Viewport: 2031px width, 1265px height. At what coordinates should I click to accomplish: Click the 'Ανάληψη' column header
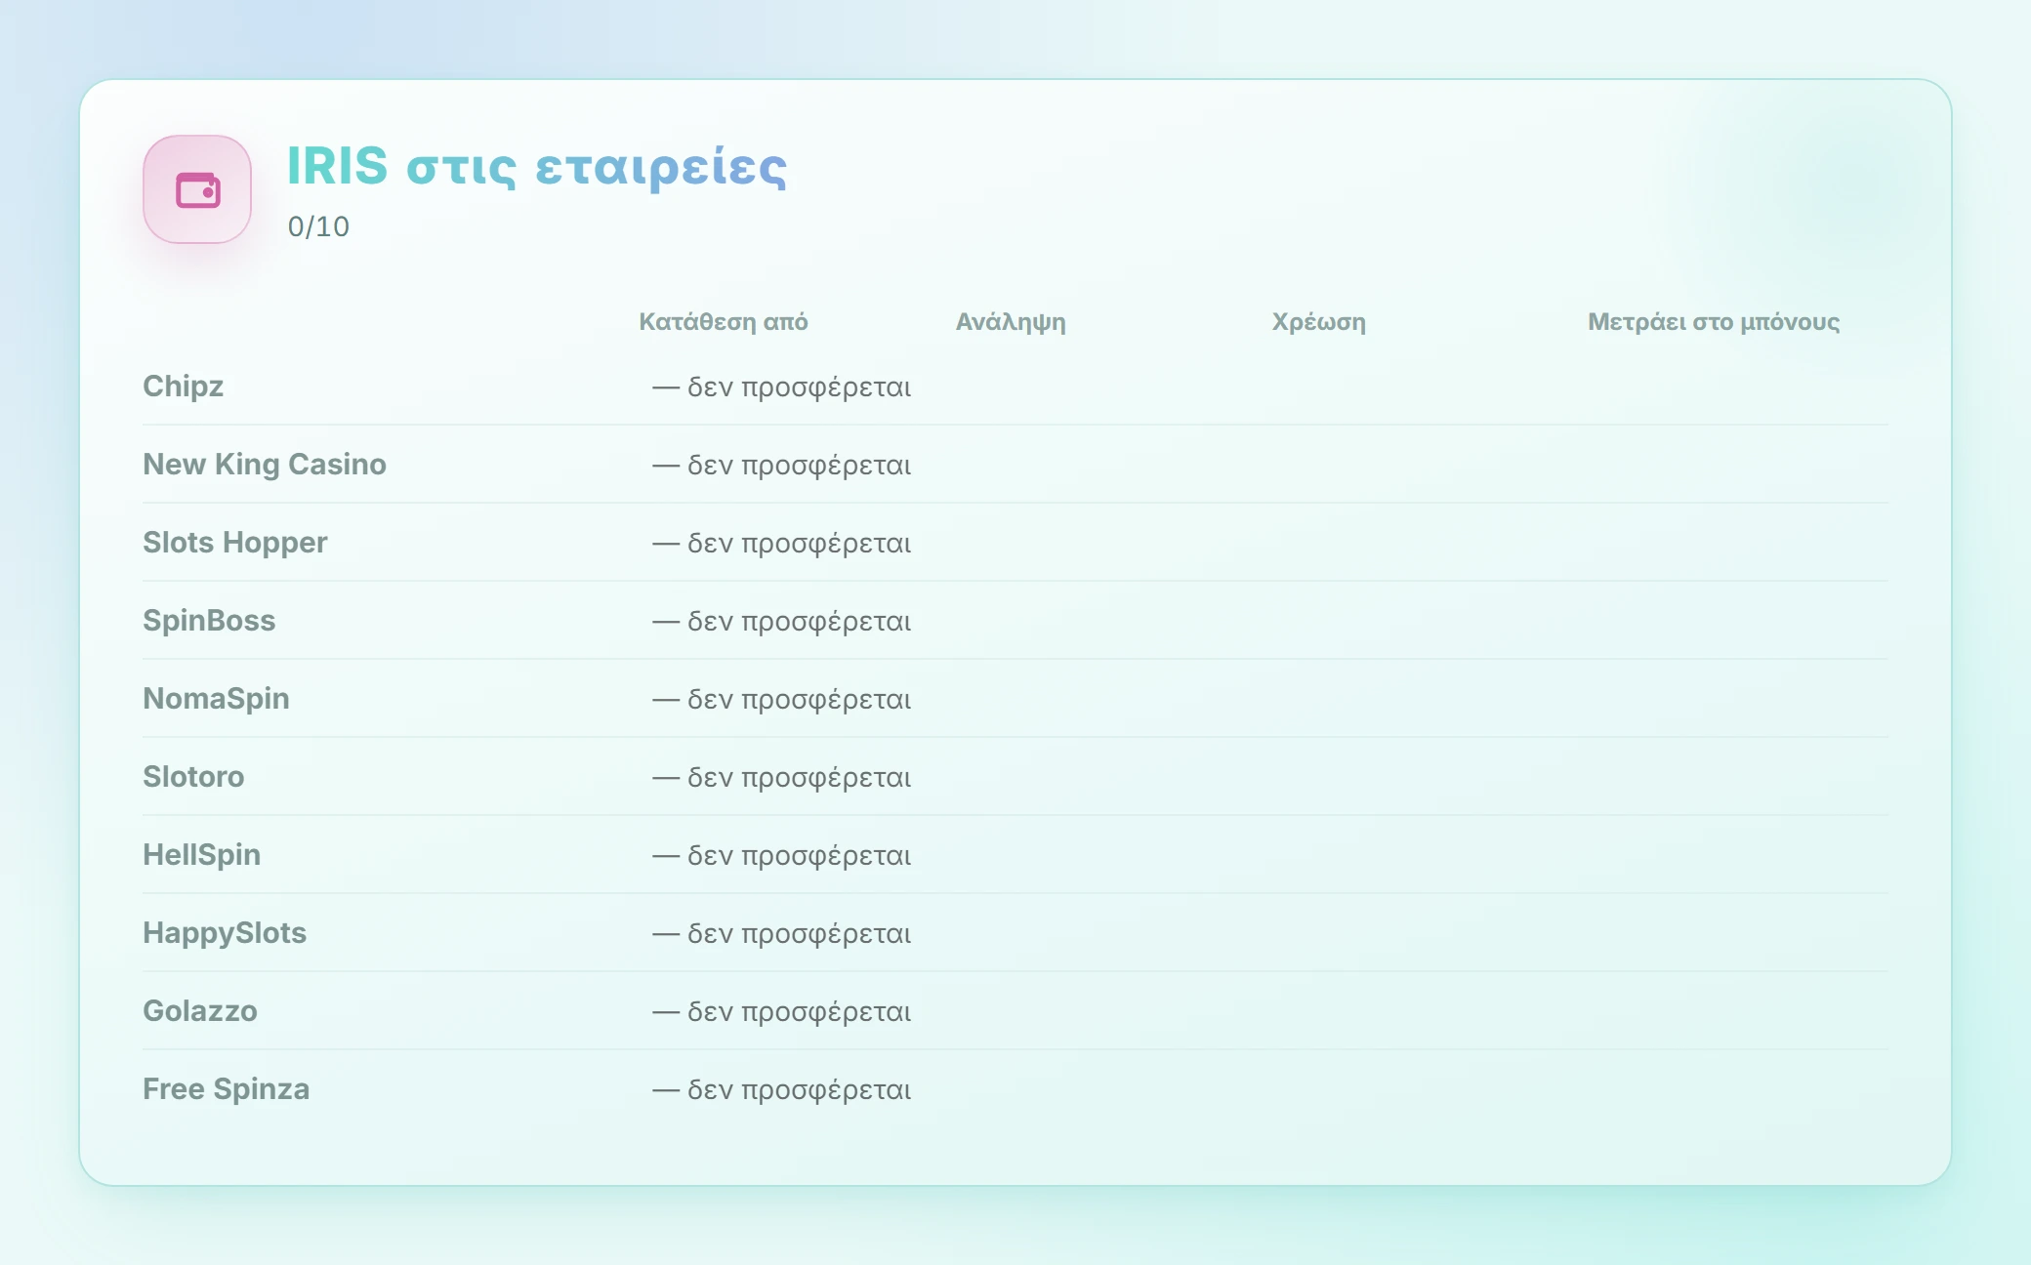pos(1011,322)
